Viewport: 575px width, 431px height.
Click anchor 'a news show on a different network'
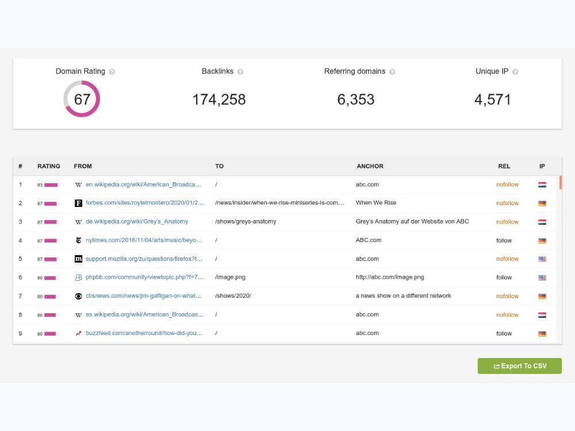pyautogui.click(x=404, y=296)
